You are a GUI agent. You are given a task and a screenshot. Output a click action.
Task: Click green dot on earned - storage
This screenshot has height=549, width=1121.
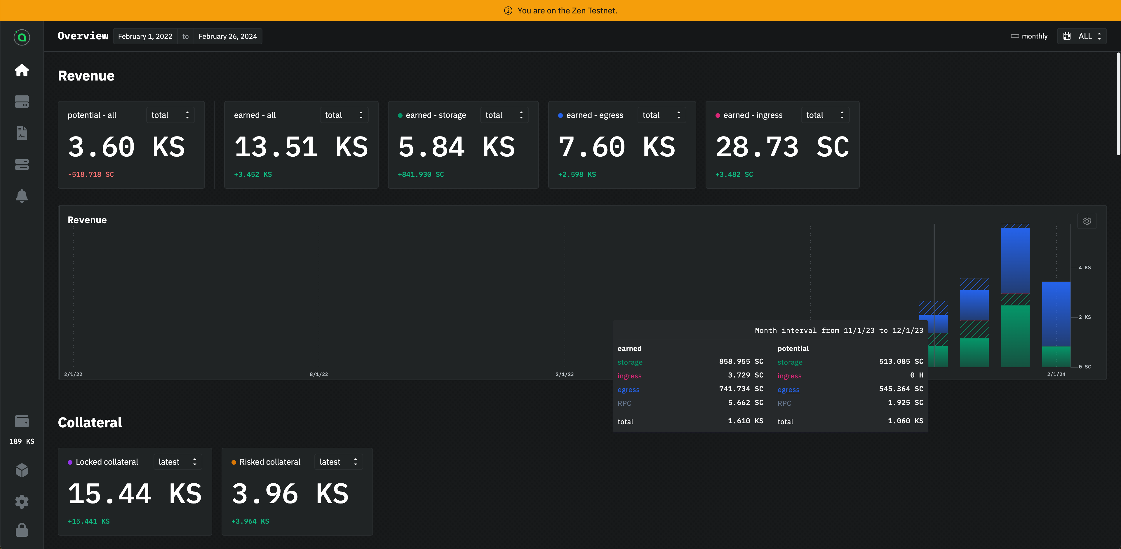click(x=400, y=116)
